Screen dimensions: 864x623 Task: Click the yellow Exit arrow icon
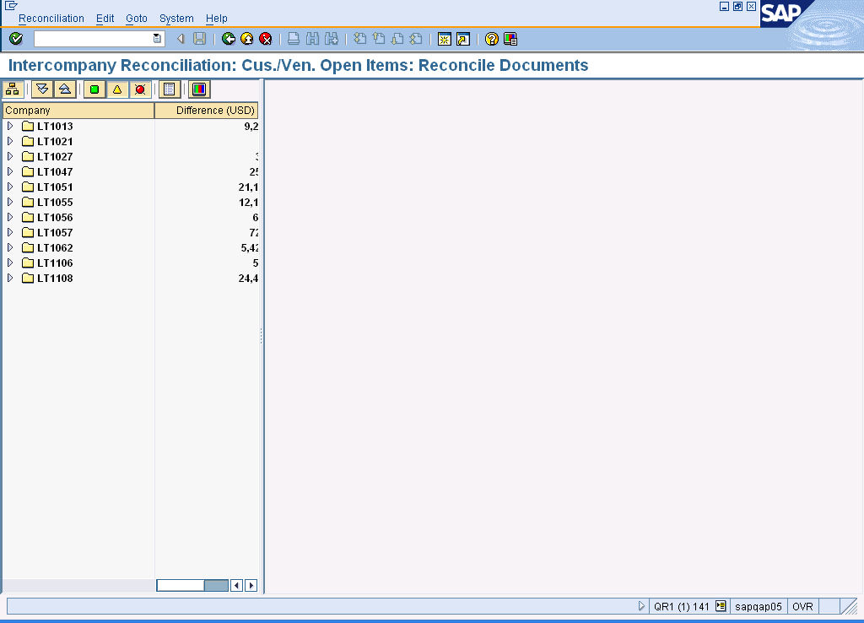click(247, 39)
